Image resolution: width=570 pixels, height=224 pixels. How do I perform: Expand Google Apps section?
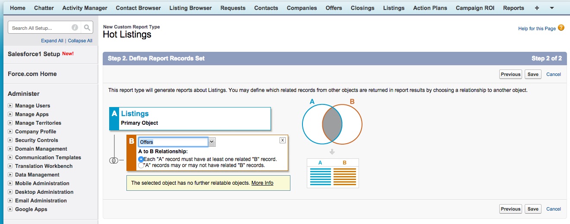click(10, 209)
